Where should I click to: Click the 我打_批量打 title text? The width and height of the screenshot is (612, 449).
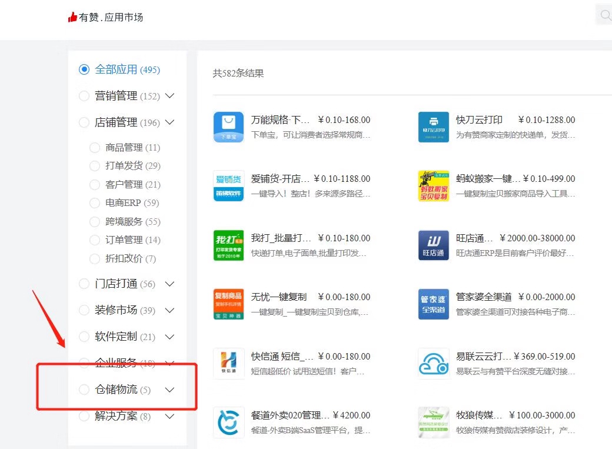281,238
